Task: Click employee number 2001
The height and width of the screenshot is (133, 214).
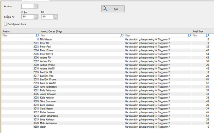Action: (36, 43)
